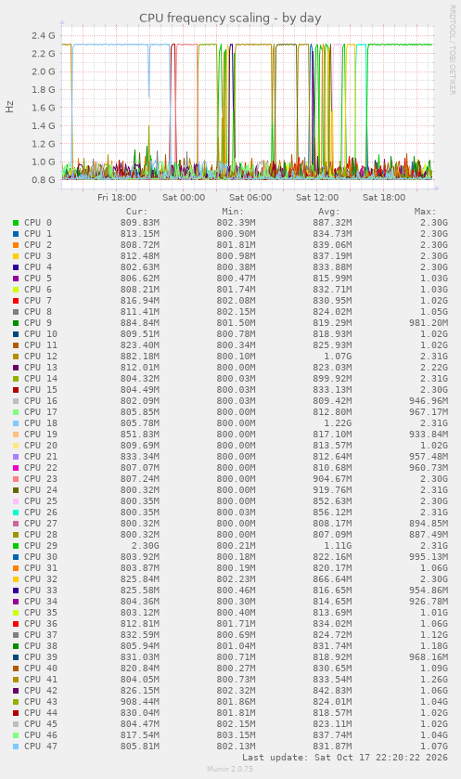This screenshot has height=779, width=461.
Task: Click CPU 47 average value '831.87M'
Action: tap(332, 747)
